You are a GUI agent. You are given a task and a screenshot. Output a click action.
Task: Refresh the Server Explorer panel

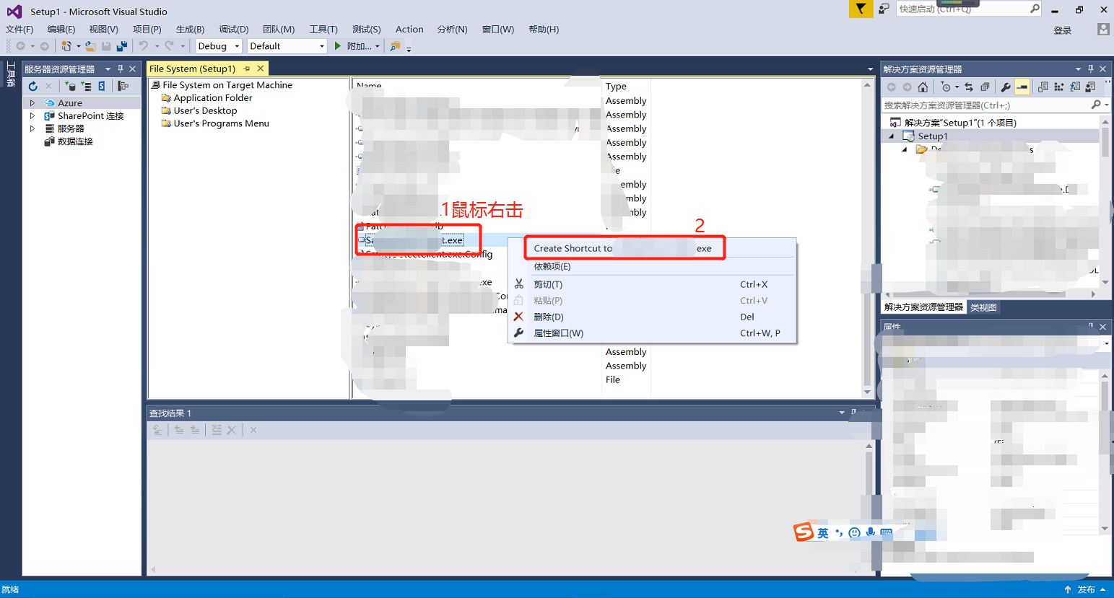32,86
